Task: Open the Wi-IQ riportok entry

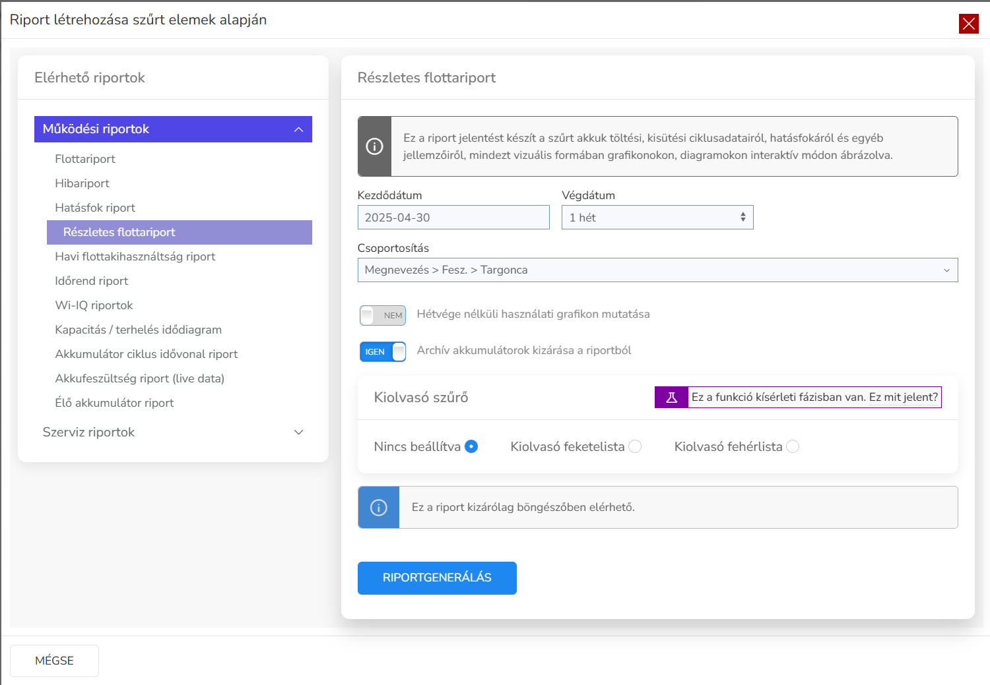Action: pyautogui.click(x=94, y=305)
